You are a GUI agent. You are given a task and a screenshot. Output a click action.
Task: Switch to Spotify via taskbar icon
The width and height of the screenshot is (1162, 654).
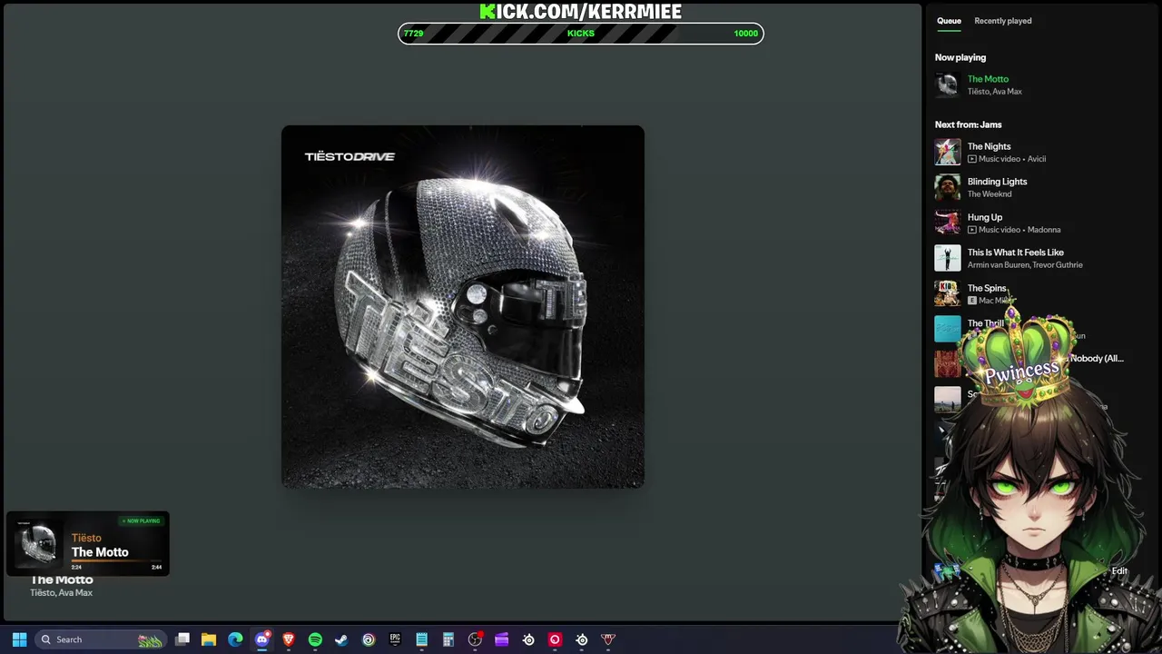(315, 639)
